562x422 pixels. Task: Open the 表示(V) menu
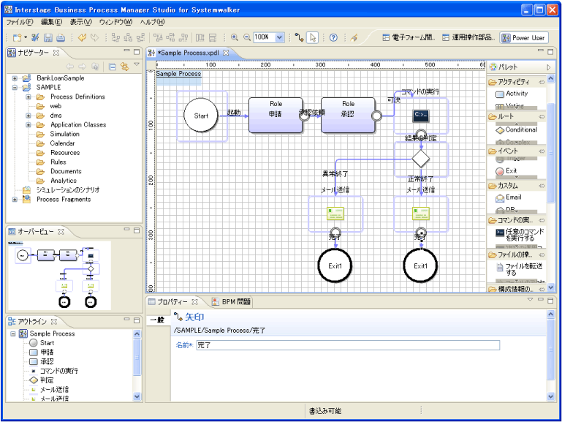pos(80,22)
